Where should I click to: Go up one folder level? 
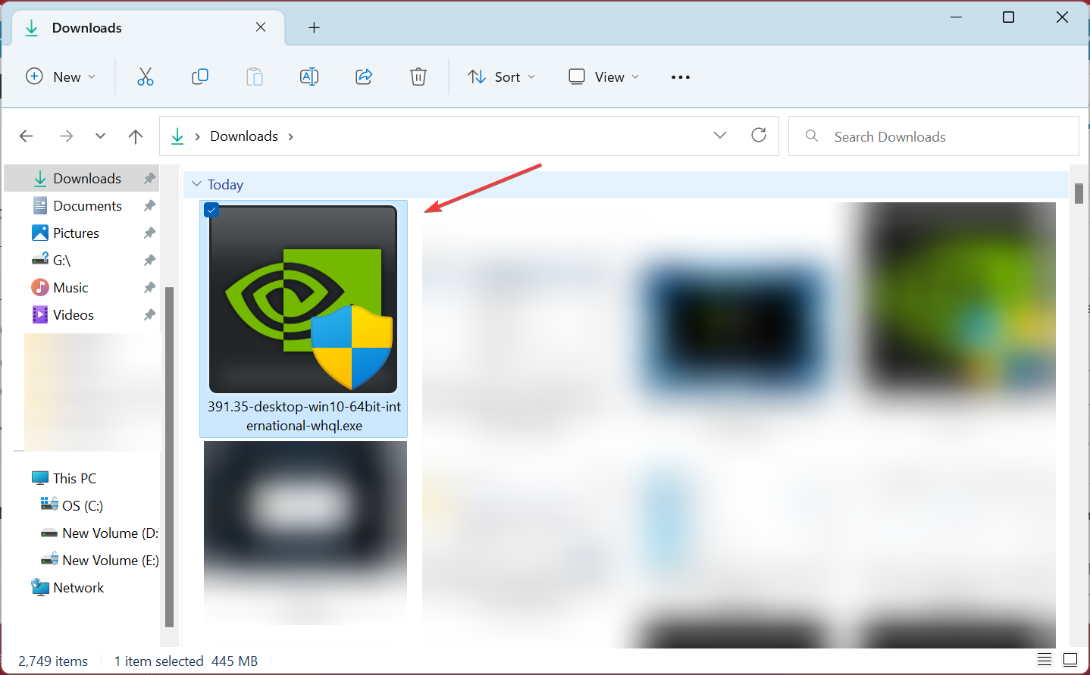pos(136,136)
